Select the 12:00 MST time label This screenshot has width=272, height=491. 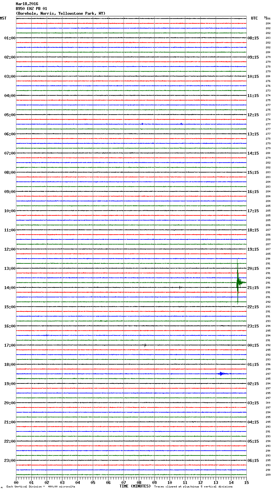[x=10, y=249]
